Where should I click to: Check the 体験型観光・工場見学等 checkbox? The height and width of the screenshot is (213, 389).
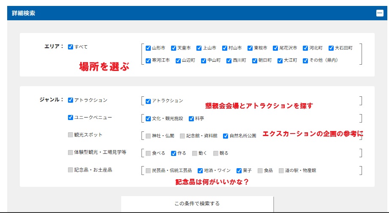(71, 153)
